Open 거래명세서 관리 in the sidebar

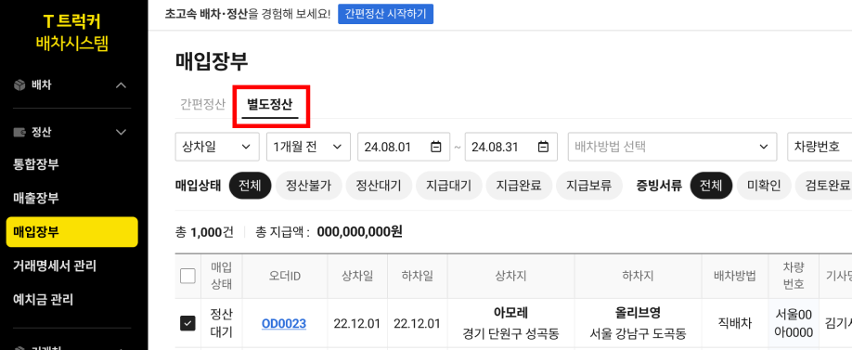[x=55, y=266]
